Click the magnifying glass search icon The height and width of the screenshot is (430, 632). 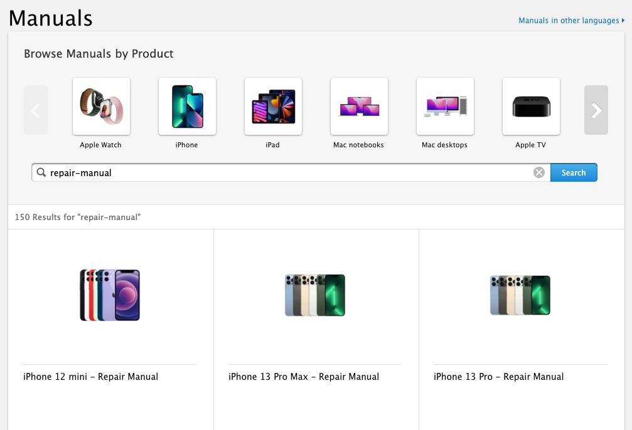pos(41,172)
